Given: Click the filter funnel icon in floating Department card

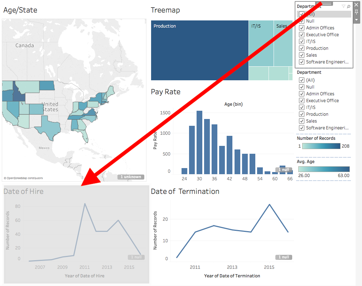Looking at the screenshot, I should 343,6.
